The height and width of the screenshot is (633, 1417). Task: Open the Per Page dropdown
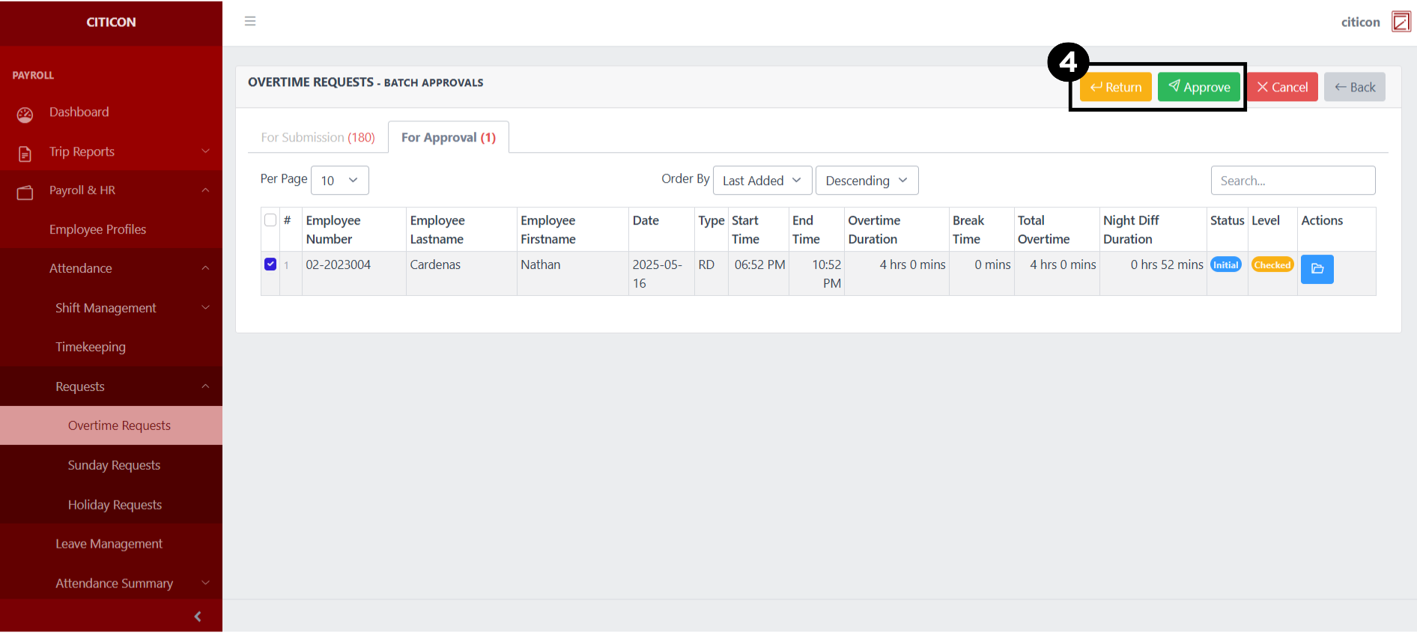(339, 181)
